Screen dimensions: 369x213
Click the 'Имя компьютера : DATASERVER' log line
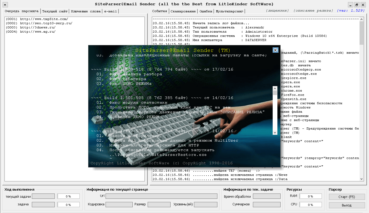click(x=209, y=40)
